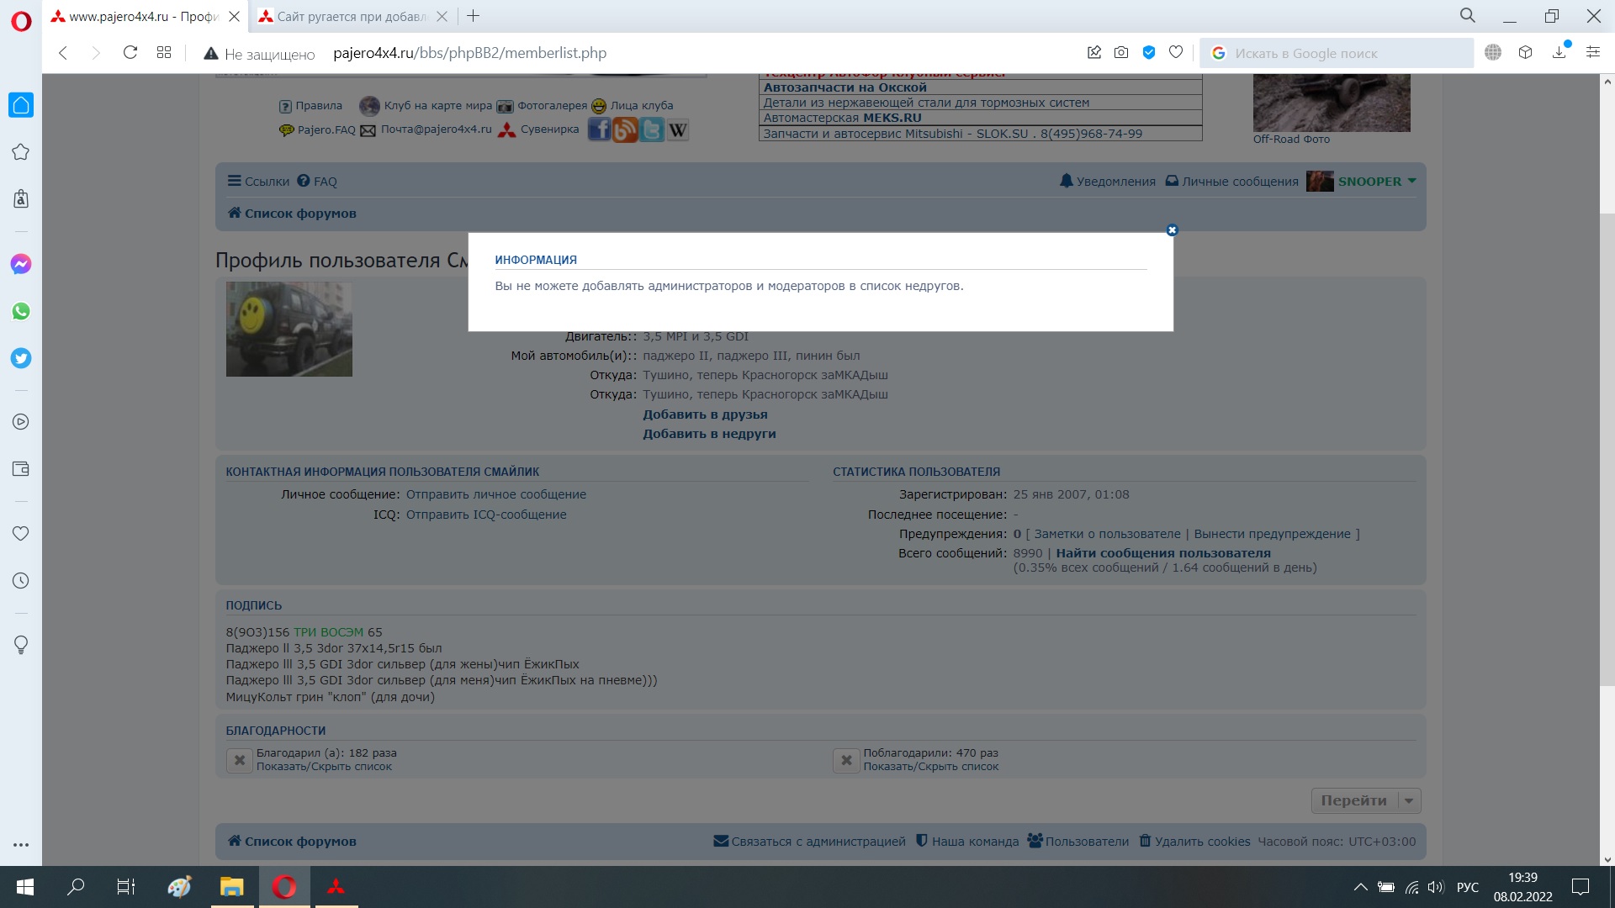Screen dimensions: 1615x908
Task: Open Twitter in Opera sidebar
Action: point(21,358)
